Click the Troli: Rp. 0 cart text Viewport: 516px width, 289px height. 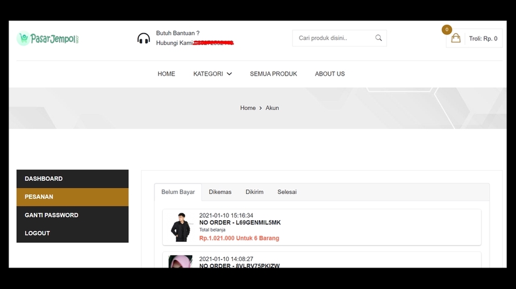click(483, 39)
